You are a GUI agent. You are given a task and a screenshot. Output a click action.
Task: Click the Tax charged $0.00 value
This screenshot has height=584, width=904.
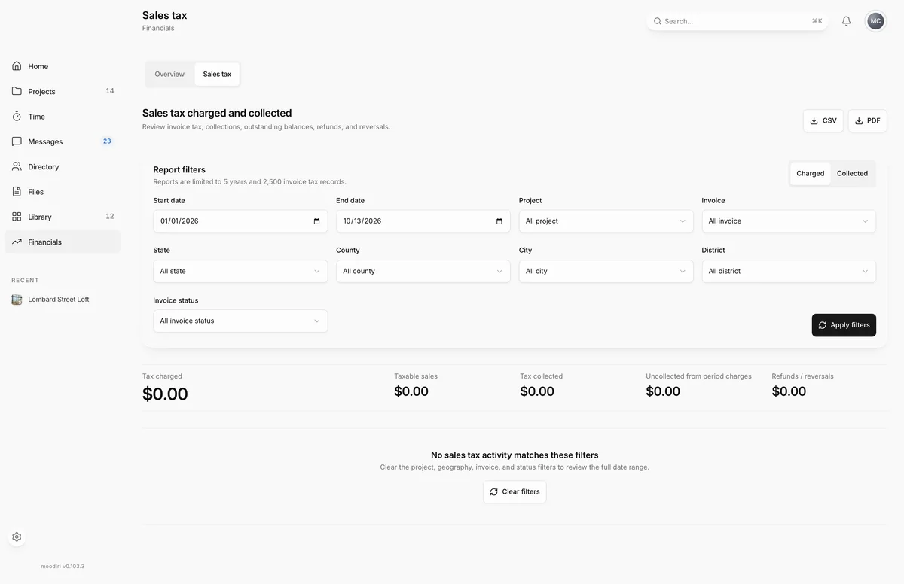(x=165, y=394)
